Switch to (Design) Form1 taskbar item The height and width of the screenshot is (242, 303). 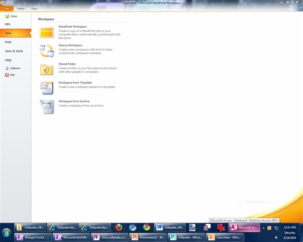coord(33,237)
